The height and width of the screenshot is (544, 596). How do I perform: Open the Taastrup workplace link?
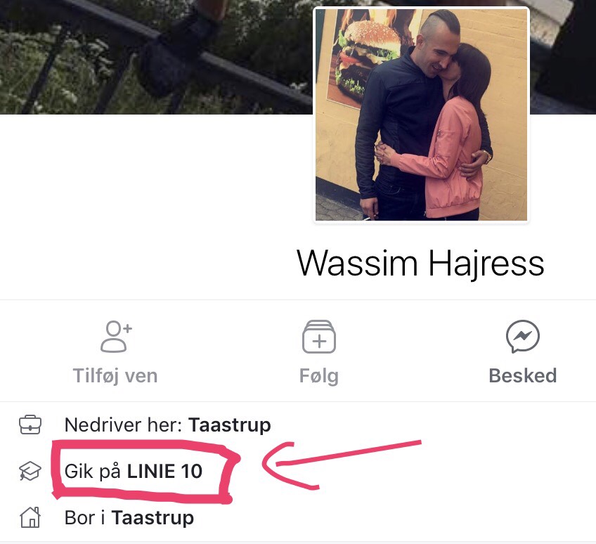click(230, 425)
